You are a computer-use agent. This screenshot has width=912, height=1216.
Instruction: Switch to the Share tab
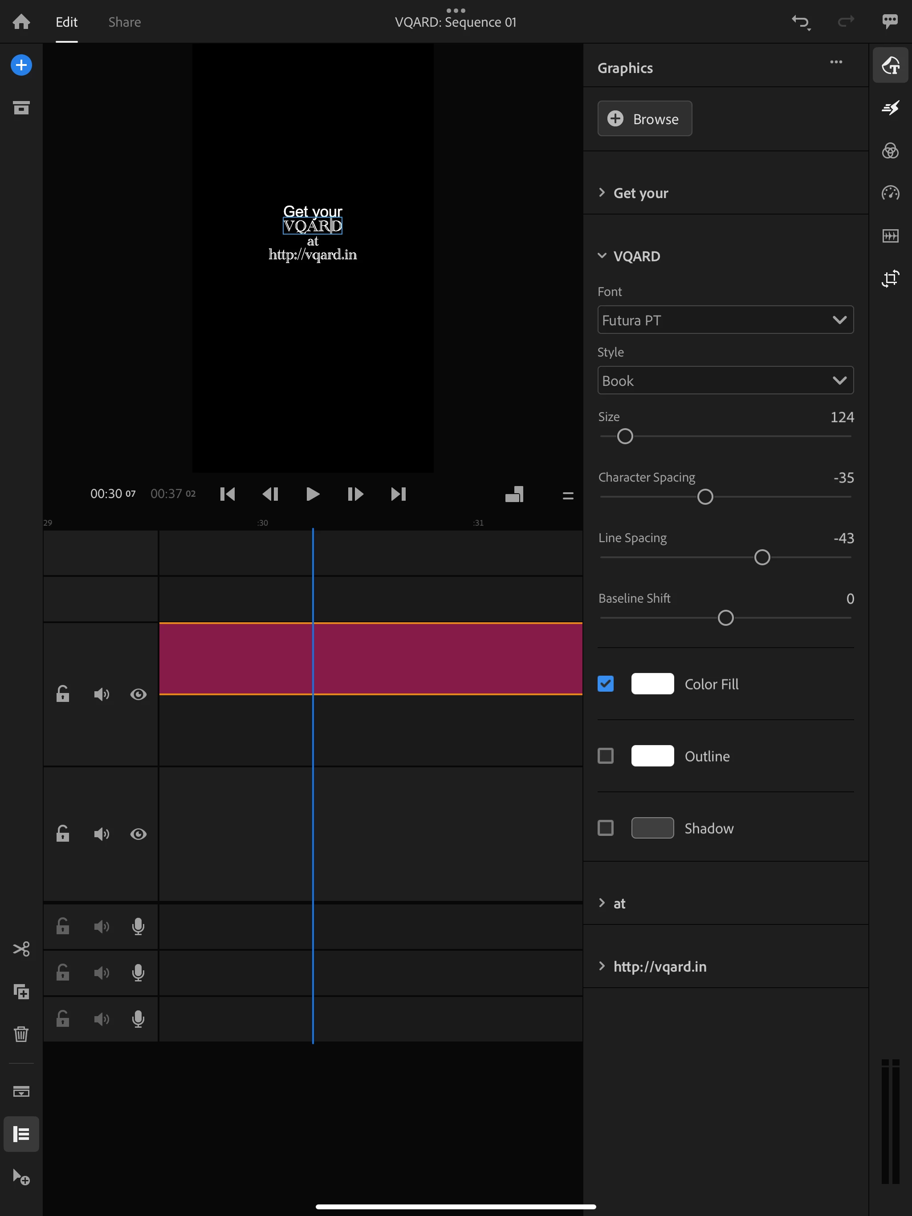[124, 22]
